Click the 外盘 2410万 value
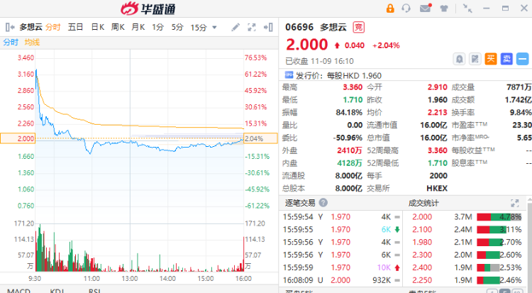532x293 pixels. (350, 150)
